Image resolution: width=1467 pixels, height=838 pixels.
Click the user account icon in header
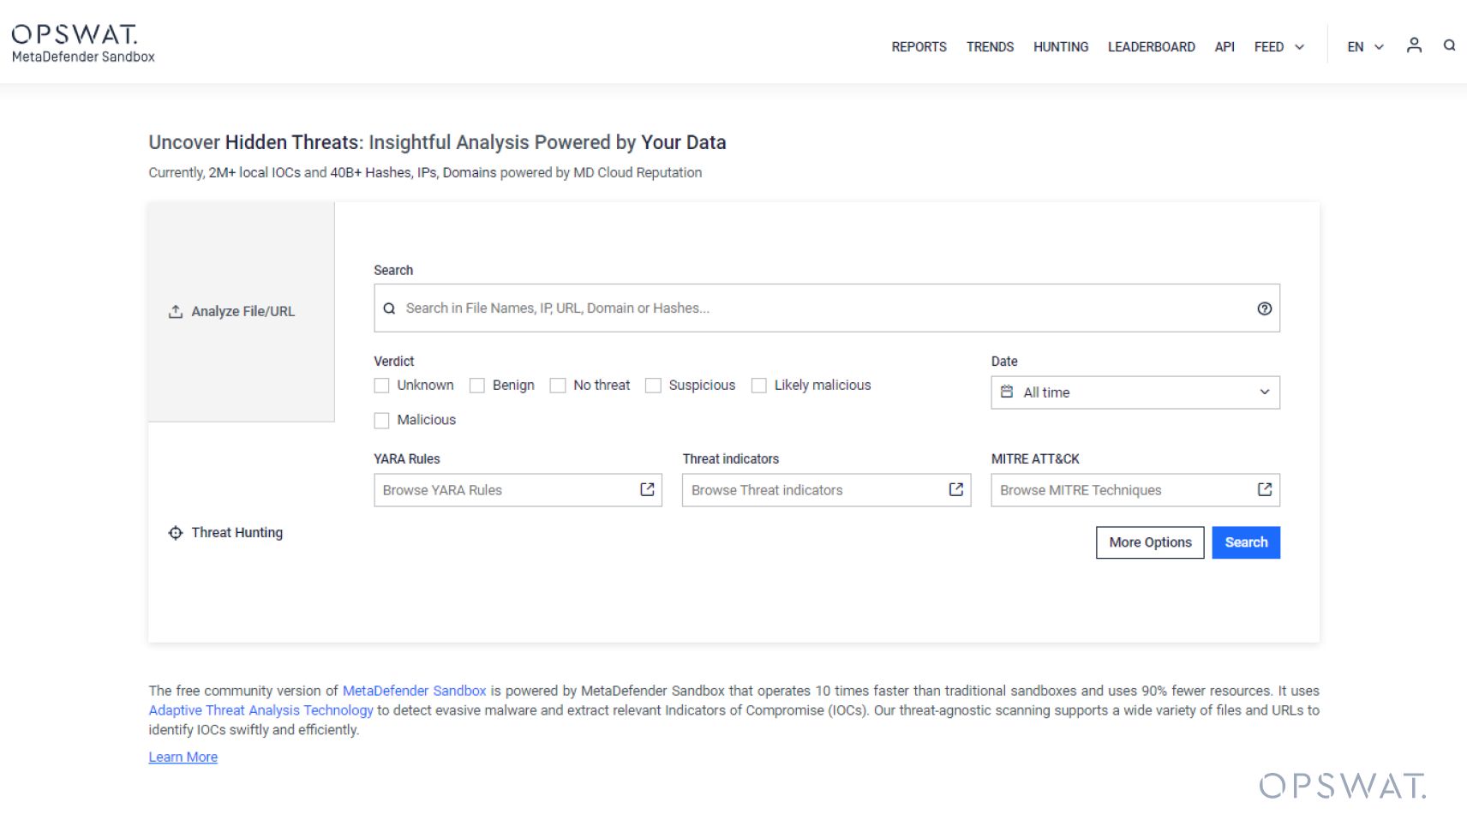[x=1414, y=45]
